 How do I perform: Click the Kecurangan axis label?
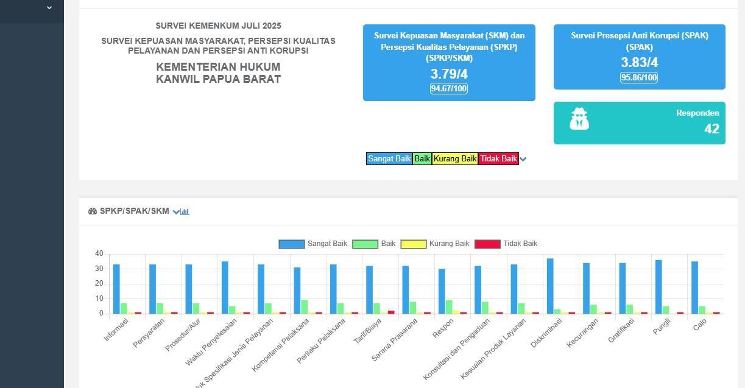[583, 333]
